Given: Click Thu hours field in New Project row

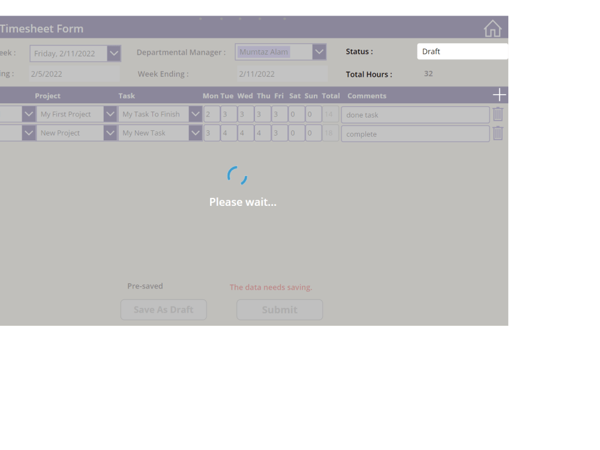Looking at the screenshot, I should (x=263, y=133).
